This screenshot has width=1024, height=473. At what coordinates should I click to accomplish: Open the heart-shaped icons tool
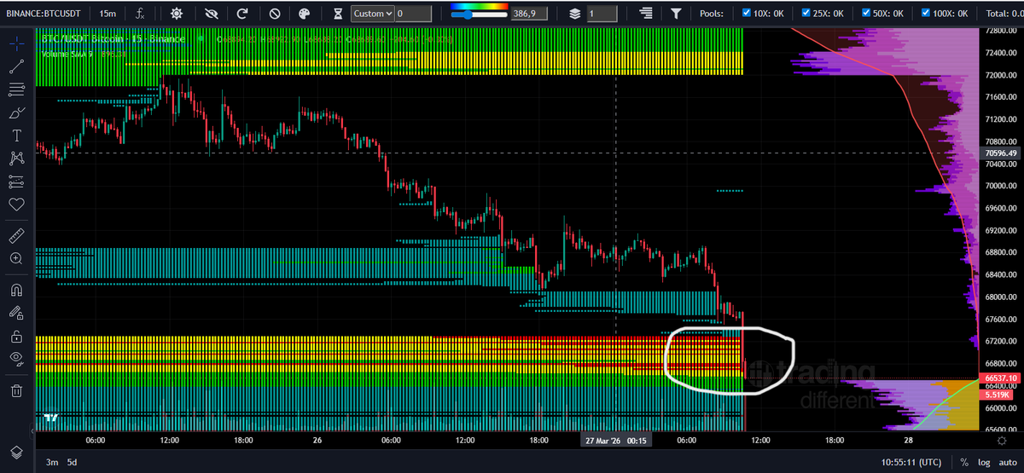click(x=16, y=205)
